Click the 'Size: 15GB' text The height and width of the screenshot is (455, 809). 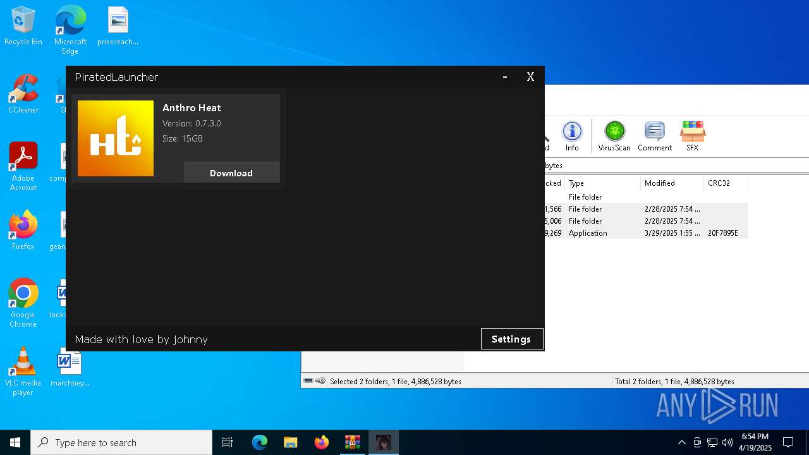pyautogui.click(x=183, y=138)
